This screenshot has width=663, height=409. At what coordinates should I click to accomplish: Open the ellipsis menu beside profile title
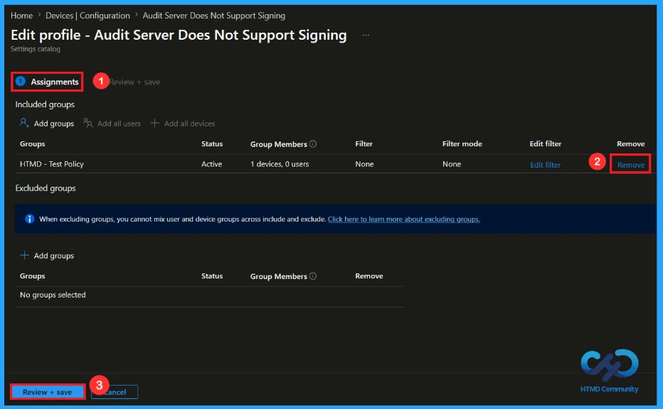coord(366,36)
